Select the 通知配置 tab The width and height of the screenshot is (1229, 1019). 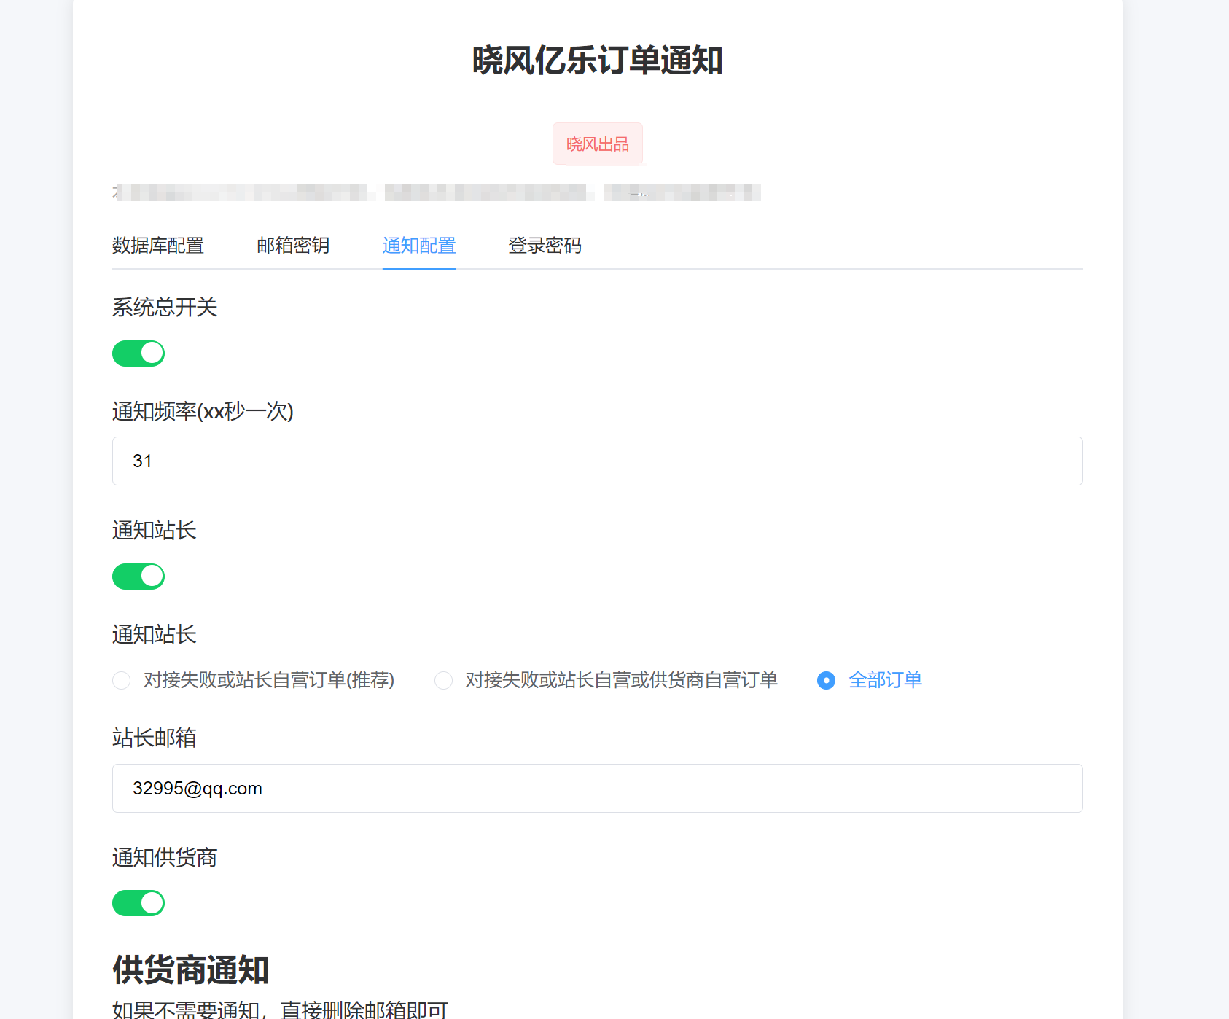(x=419, y=246)
